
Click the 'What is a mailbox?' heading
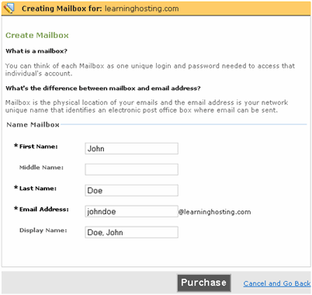36,51
